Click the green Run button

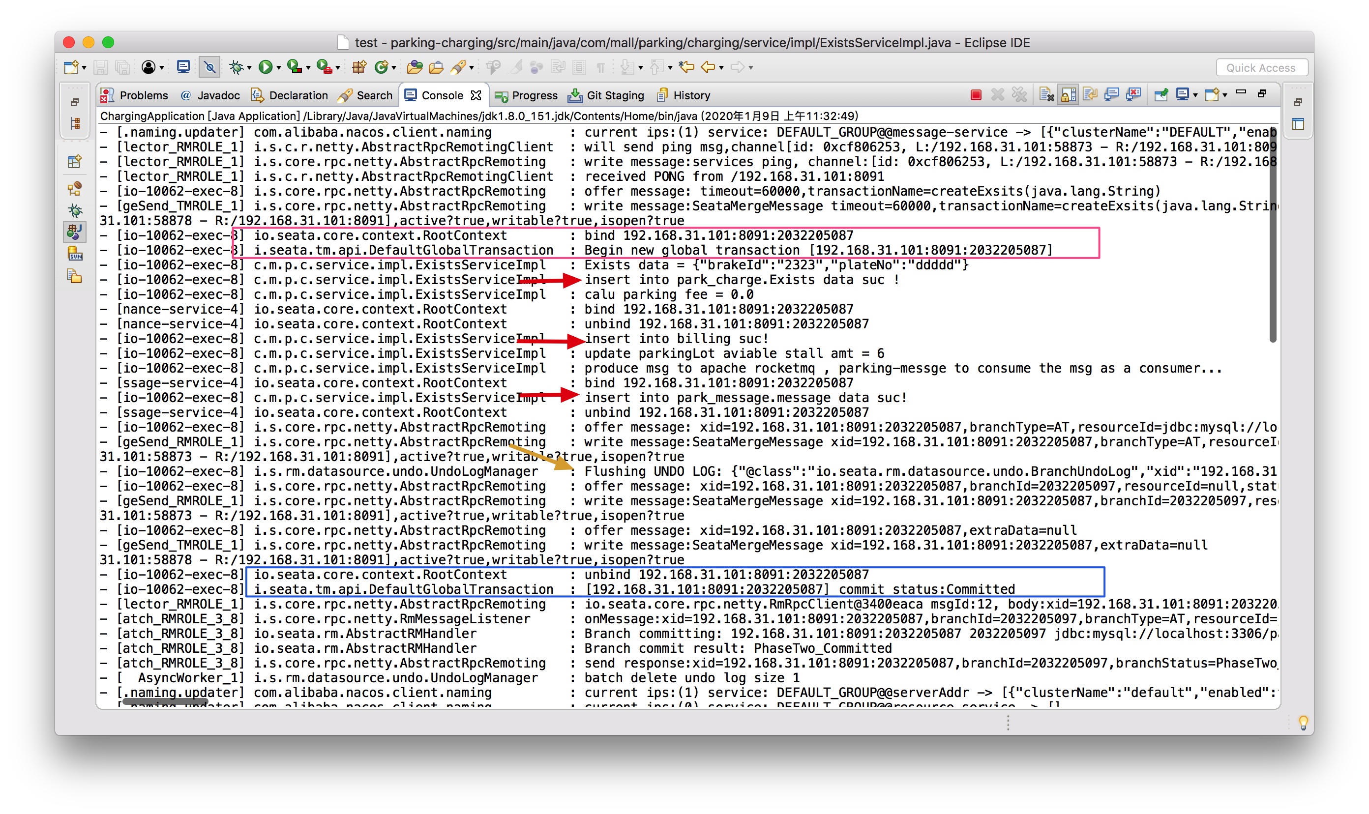(266, 67)
